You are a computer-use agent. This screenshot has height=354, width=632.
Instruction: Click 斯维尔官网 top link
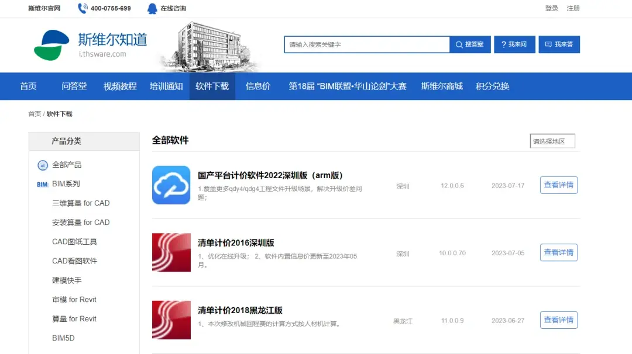[44, 8]
